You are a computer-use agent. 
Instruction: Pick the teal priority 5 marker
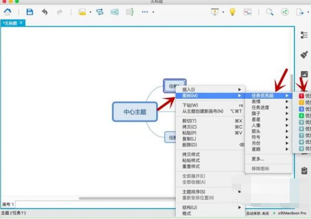pyautogui.click(x=301, y=122)
